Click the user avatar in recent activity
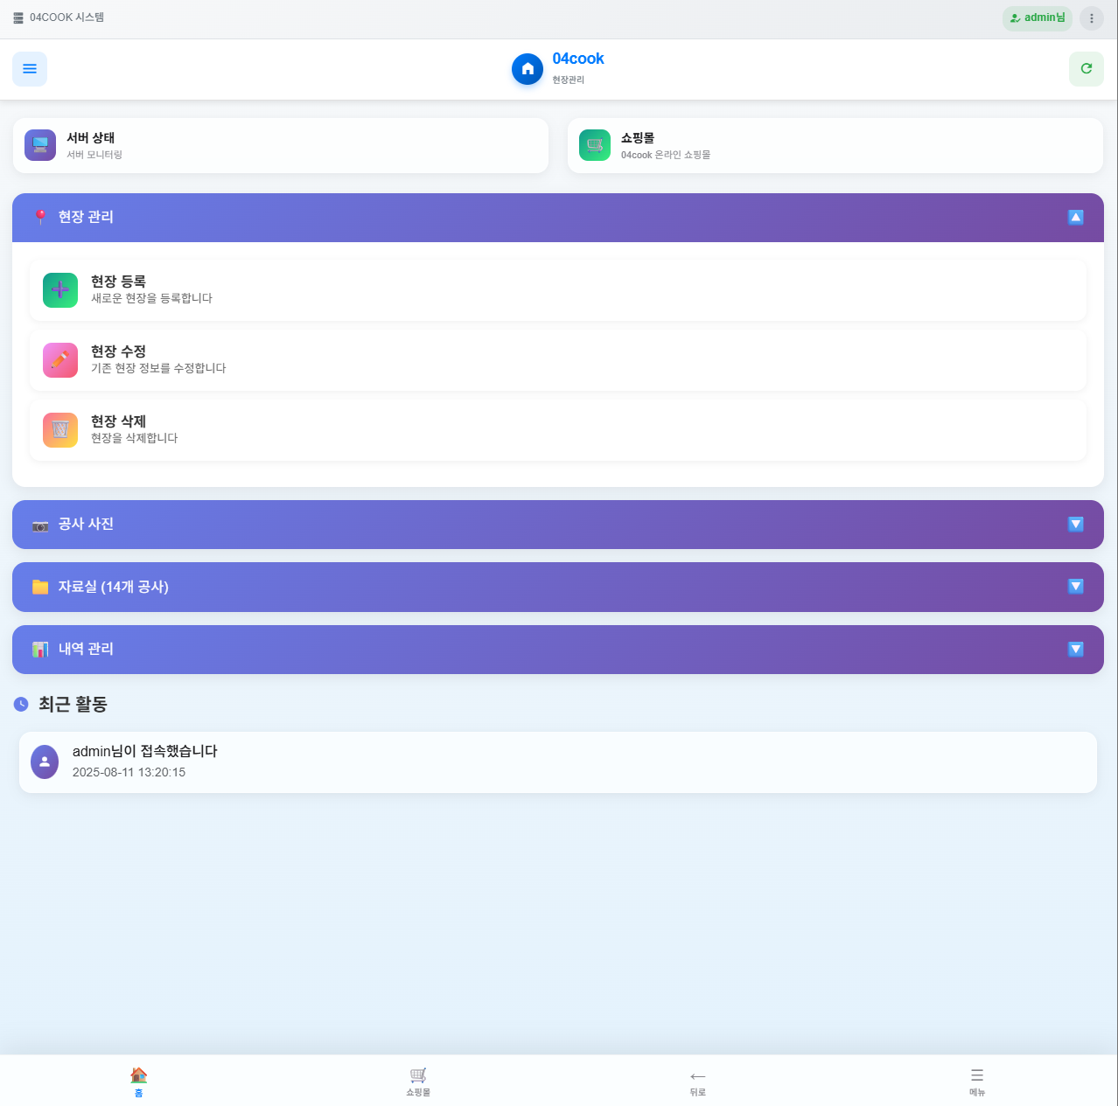Screen dimensions: 1118x1106 [45, 762]
